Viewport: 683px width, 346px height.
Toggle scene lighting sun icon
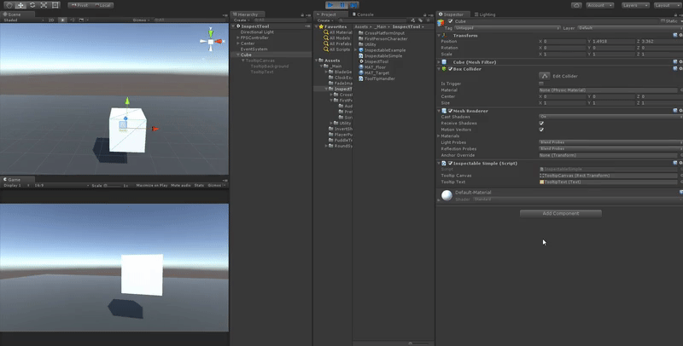(x=62, y=20)
